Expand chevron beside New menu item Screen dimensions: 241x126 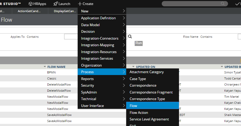click(x=124, y=11)
